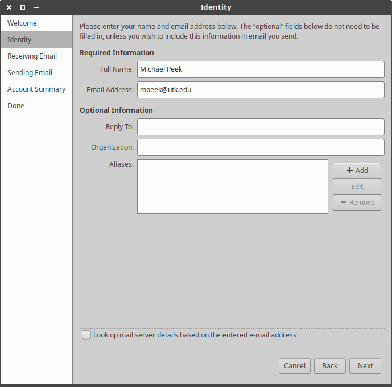392x387 pixels.
Task: Go back with the Back button
Action: tap(329, 366)
